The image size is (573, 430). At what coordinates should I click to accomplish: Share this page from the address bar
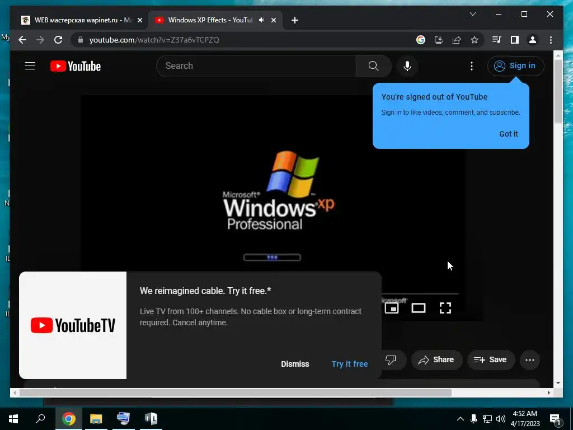point(457,40)
